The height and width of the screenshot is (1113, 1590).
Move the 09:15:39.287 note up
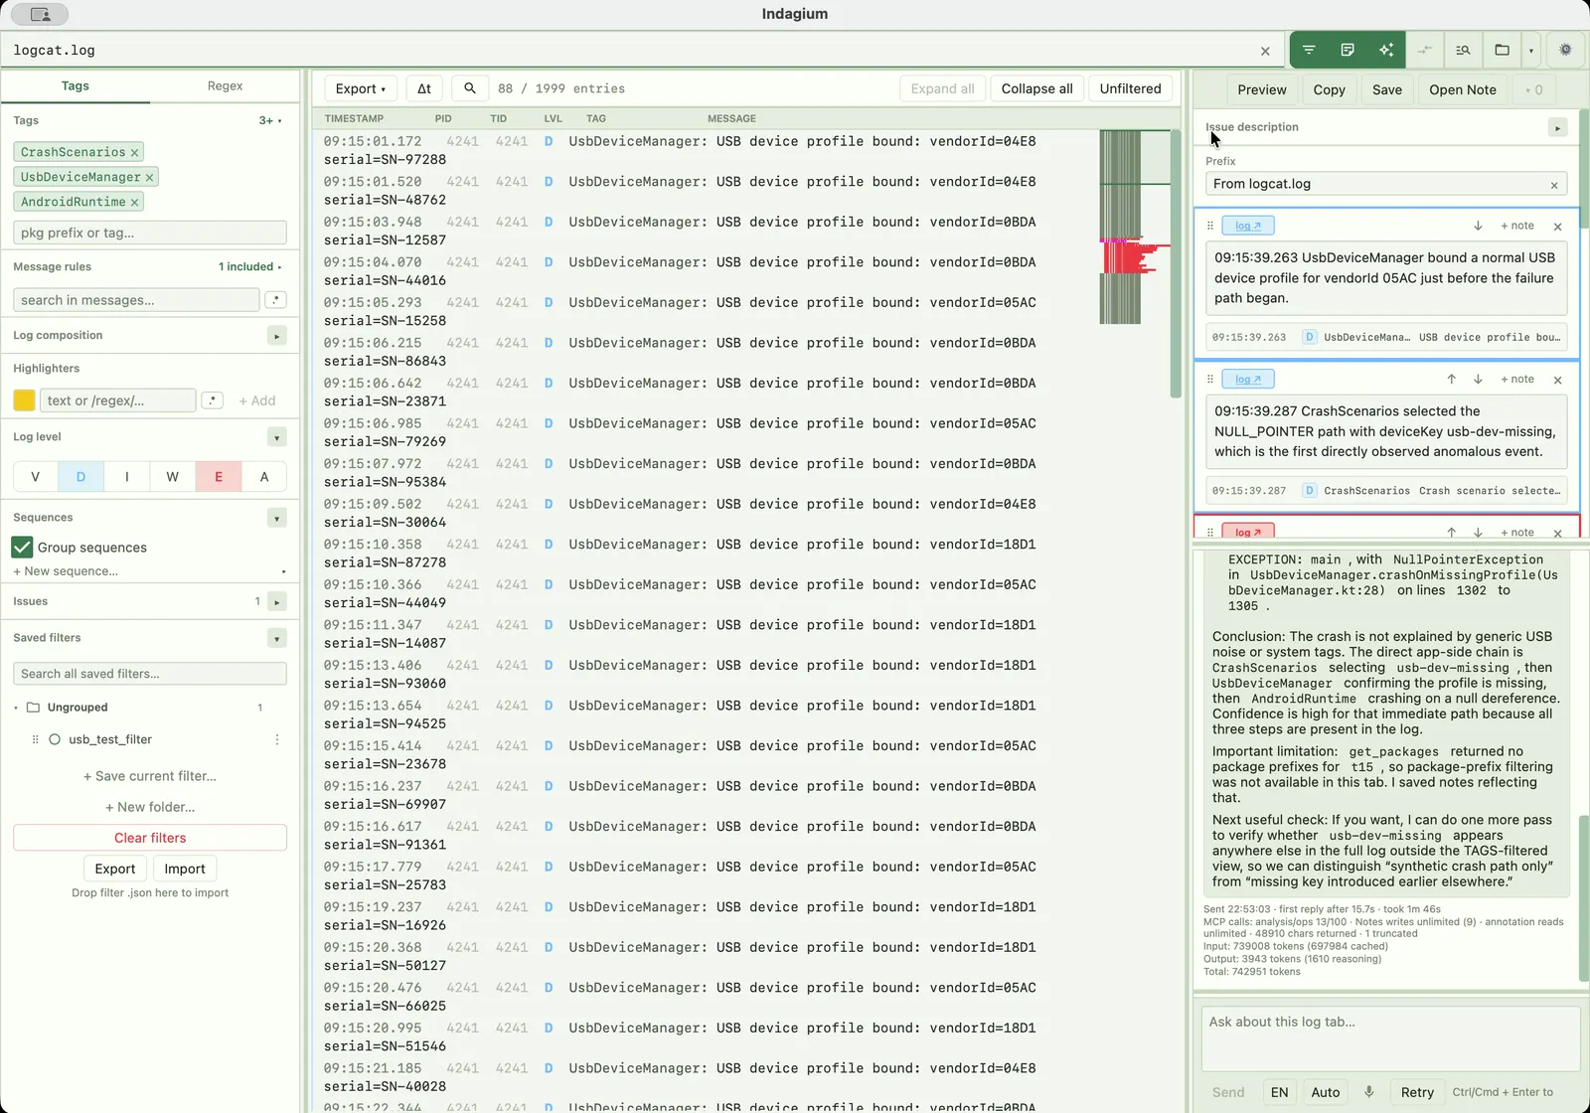pyautogui.click(x=1451, y=380)
